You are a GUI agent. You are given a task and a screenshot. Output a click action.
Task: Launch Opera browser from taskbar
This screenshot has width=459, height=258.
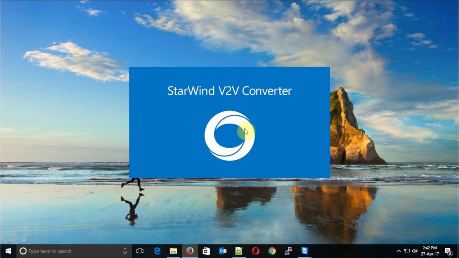click(255, 251)
